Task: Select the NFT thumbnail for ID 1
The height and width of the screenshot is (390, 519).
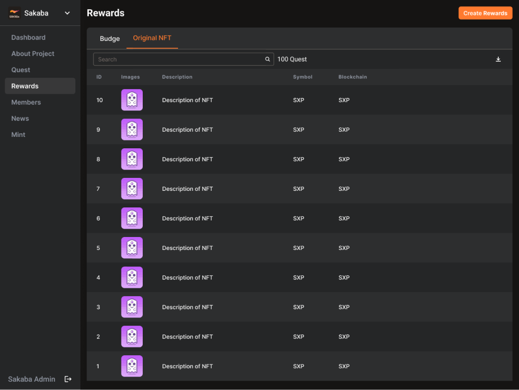Action: (132, 366)
